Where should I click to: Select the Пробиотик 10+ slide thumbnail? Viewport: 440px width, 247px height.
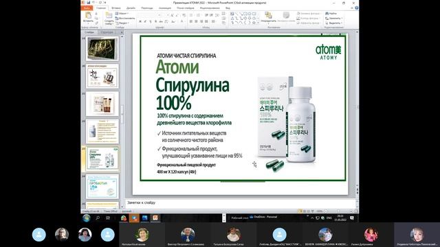pos(102,186)
